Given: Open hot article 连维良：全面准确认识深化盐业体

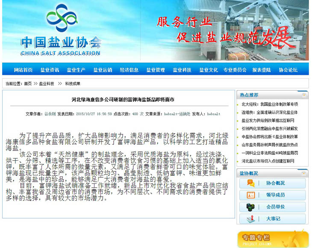Looking at the screenshot, I should click(270, 112).
